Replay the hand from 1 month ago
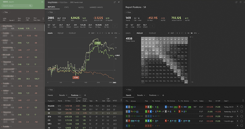Image resolution: width=245 pixels, height=129 pixels. point(242,121)
